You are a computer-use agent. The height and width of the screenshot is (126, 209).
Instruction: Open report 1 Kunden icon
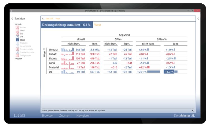coord(17,27)
